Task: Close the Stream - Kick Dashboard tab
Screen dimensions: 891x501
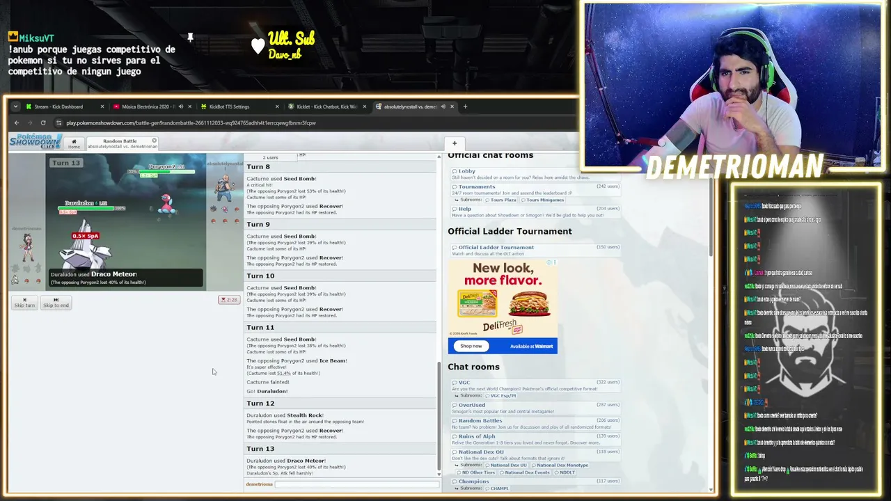Action: [102, 106]
